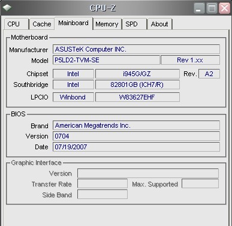Image resolution: width=232 pixels, height=226 pixels.
Task: Click the Graphic Interface Version field
Action: coord(148,173)
